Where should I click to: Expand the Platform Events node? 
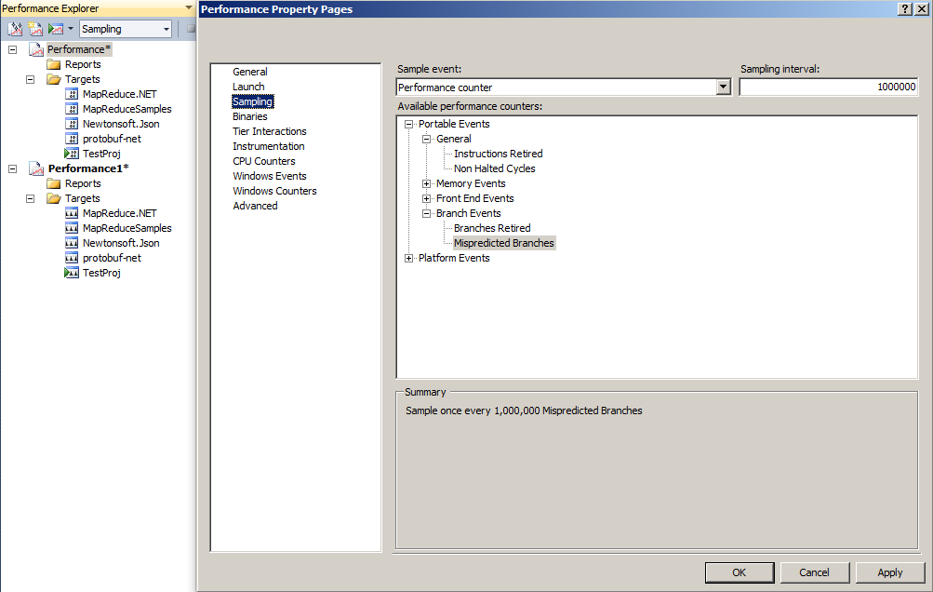tap(409, 257)
